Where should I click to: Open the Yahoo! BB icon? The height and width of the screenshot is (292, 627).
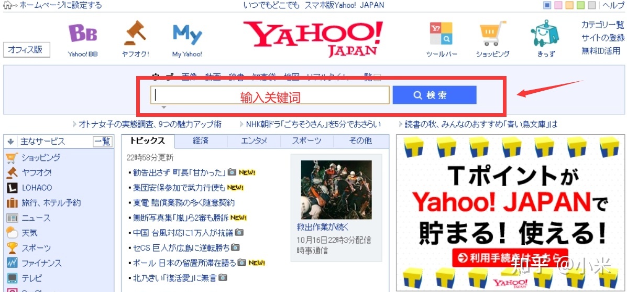[83, 34]
